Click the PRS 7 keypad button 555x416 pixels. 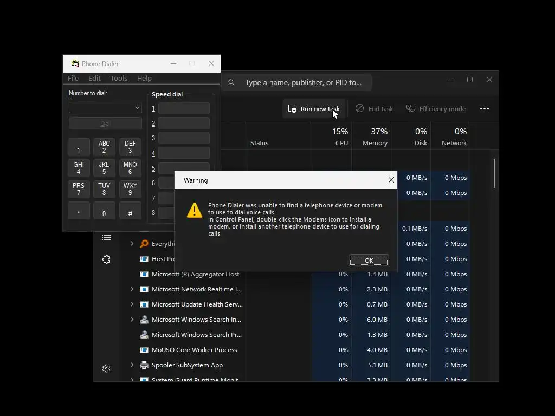point(79,189)
